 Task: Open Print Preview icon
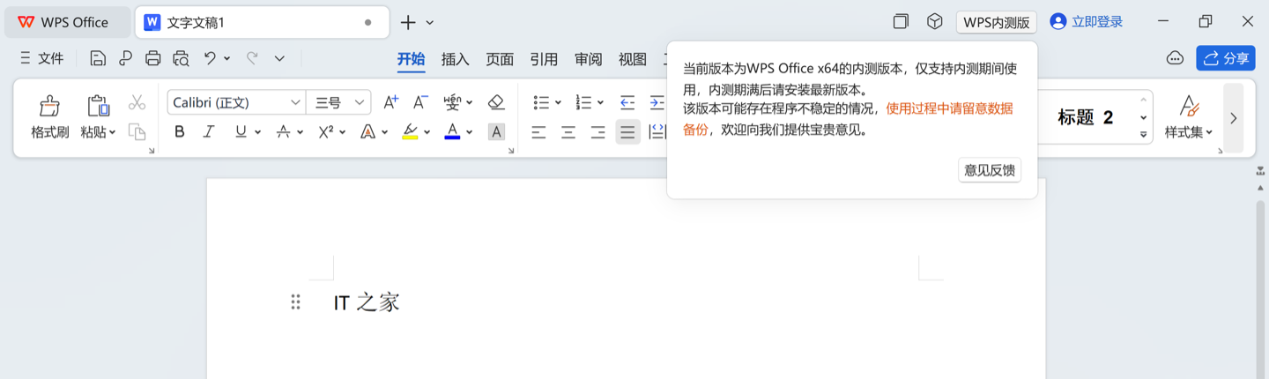181,59
